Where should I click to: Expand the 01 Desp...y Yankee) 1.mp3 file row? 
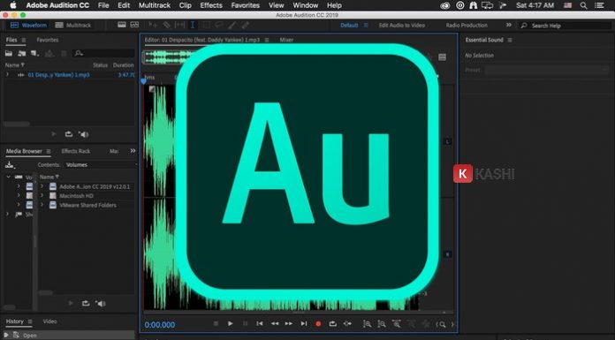(7, 74)
